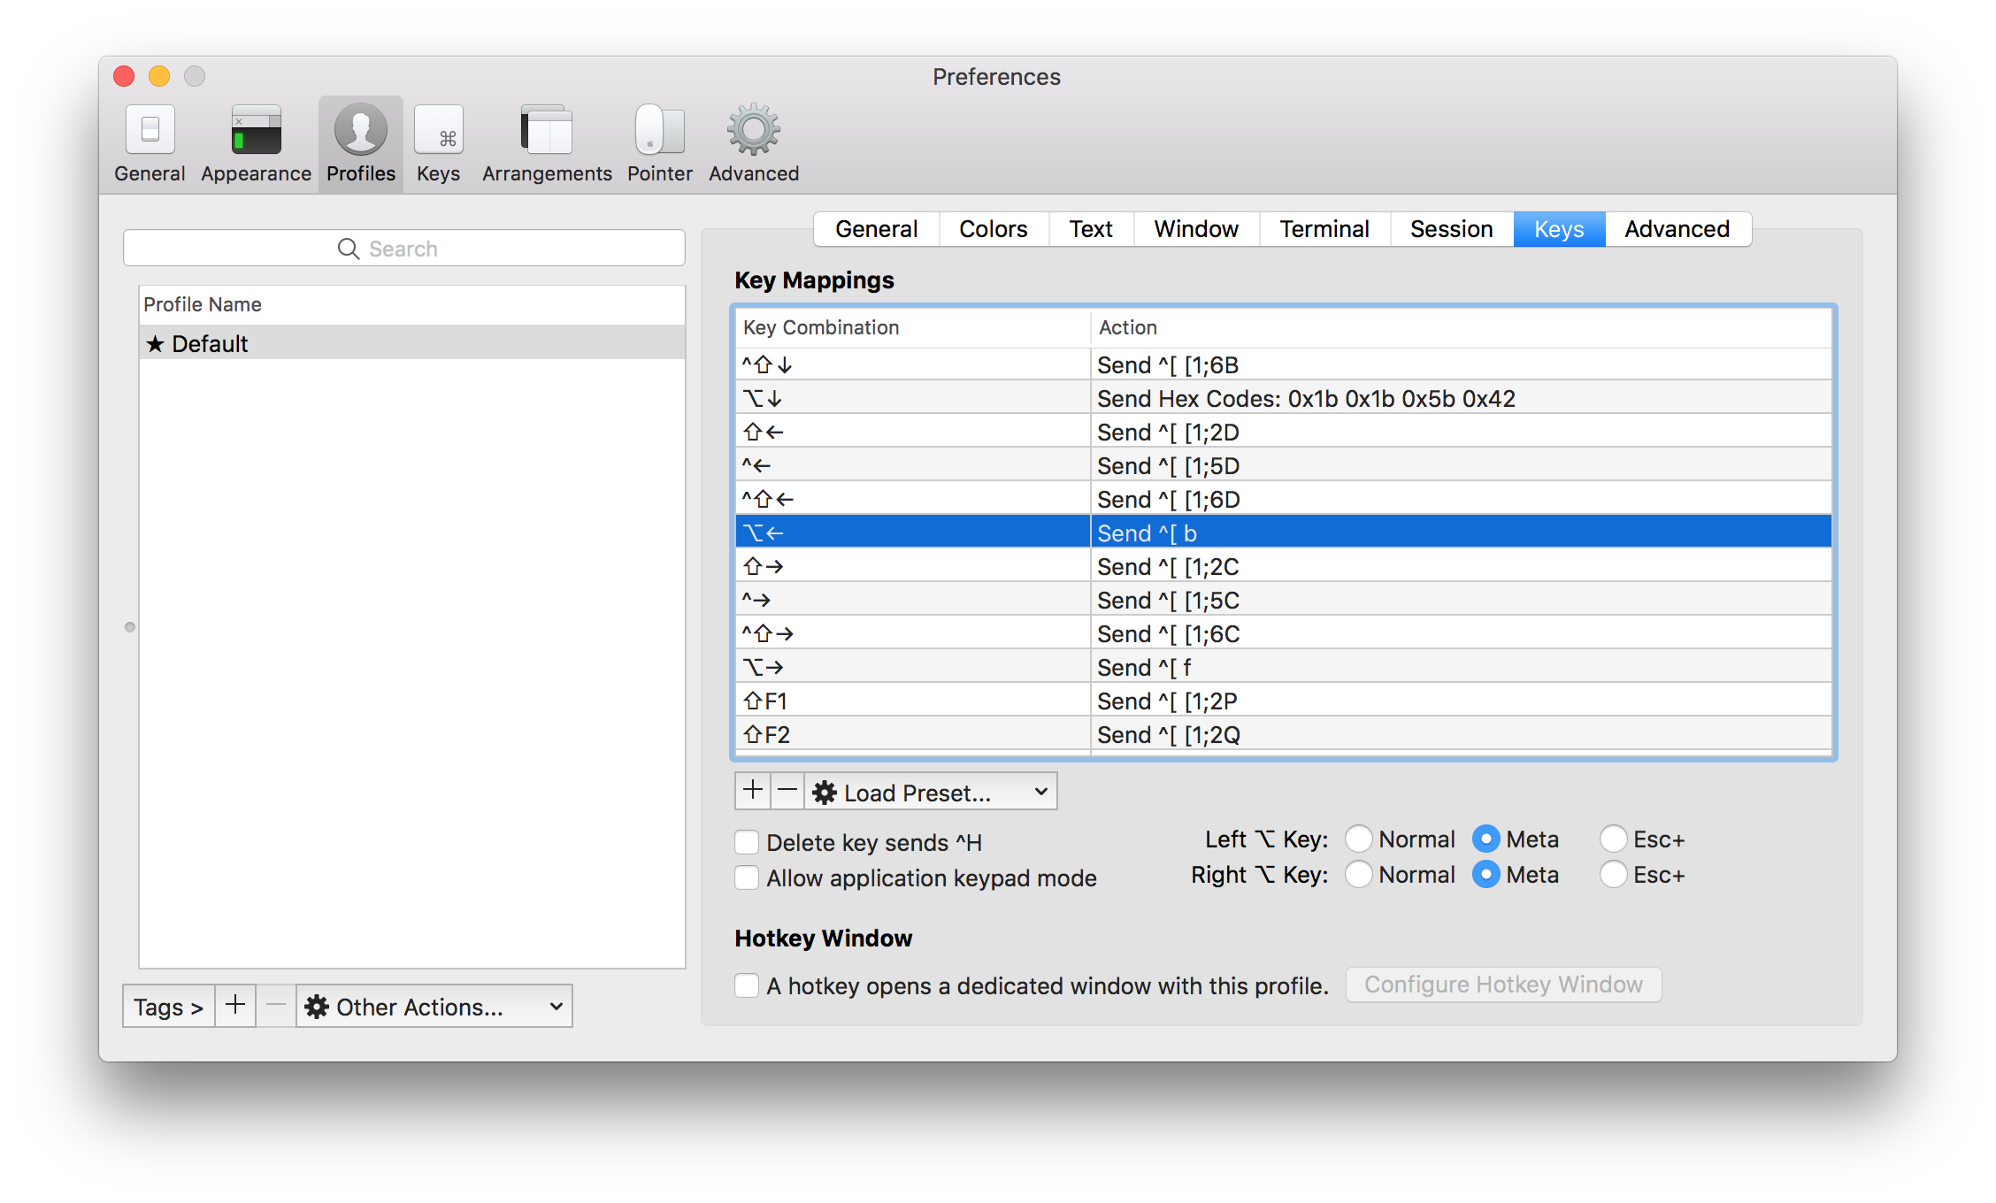Open the Advanced gear toolbar icon
Image resolution: width=1996 pixels, height=1203 pixels.
[754, 143]
